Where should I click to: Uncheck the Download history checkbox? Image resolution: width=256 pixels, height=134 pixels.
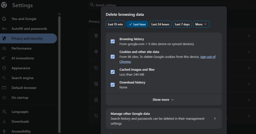click(113, 85)
